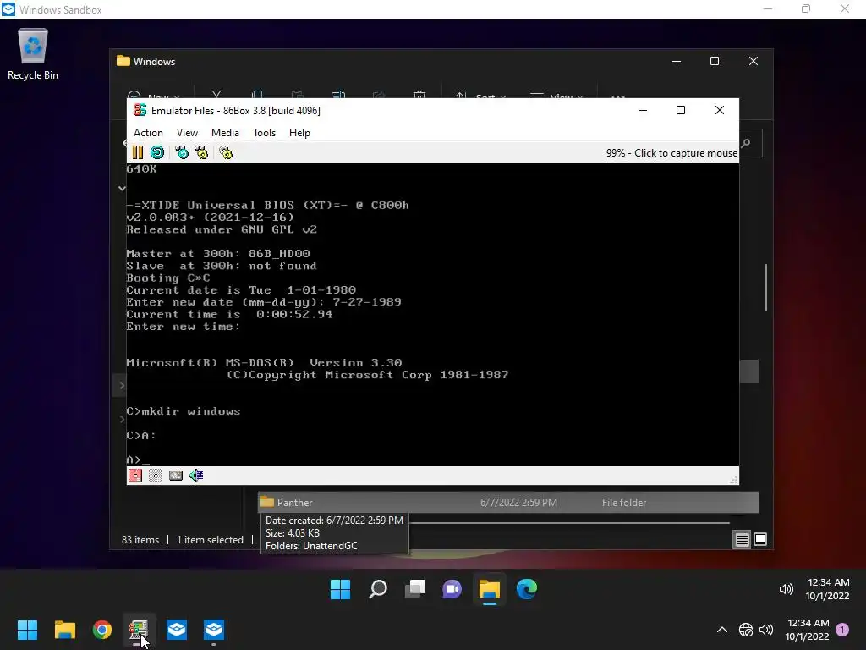Open Task View on the sandbox taskbar
This screenshot has width=866, height=650.
pyautogui.click(x=415, y=589)
